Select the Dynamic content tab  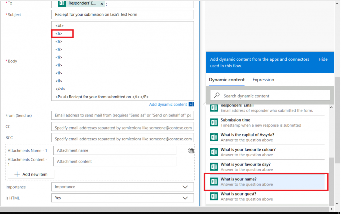click(226, 80)
